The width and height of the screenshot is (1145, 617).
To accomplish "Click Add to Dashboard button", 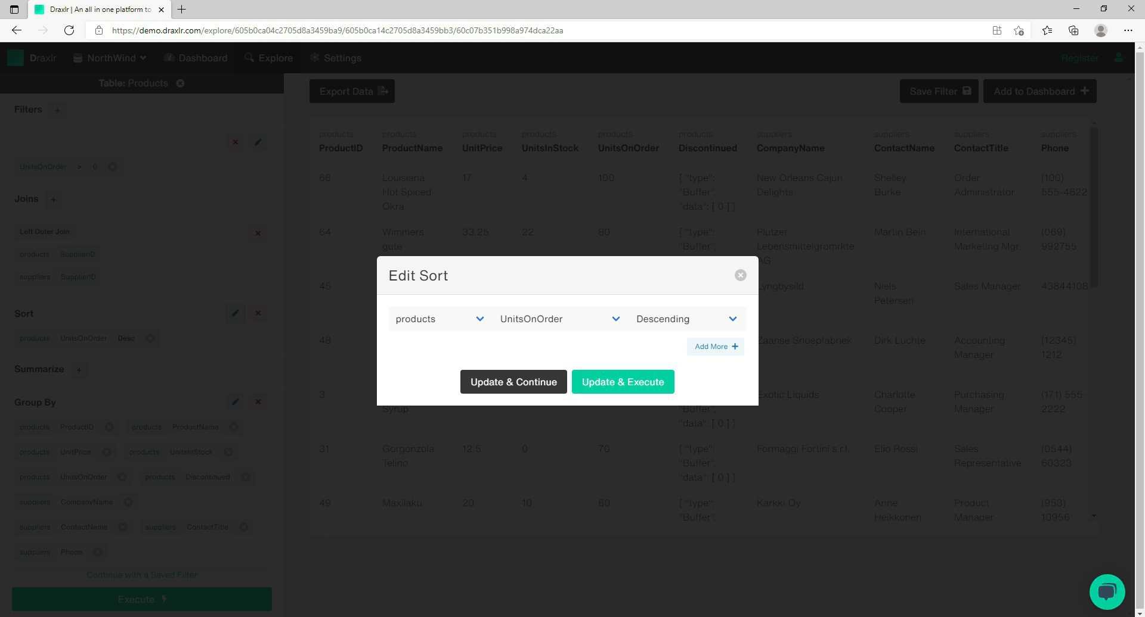I will [x=1039, y=91].
